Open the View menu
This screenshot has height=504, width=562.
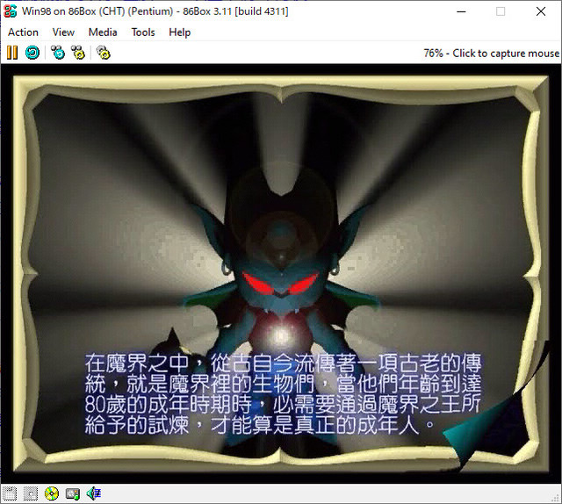(x=63, y=32)
